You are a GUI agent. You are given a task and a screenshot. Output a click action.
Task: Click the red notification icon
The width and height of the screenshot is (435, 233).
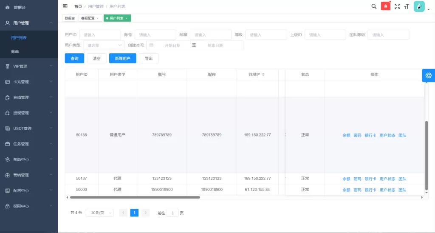coord(385,6)
